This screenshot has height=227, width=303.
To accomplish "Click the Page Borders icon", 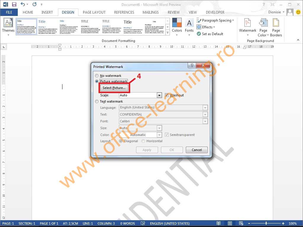I will pyautogui.click(x=276, y=22).
